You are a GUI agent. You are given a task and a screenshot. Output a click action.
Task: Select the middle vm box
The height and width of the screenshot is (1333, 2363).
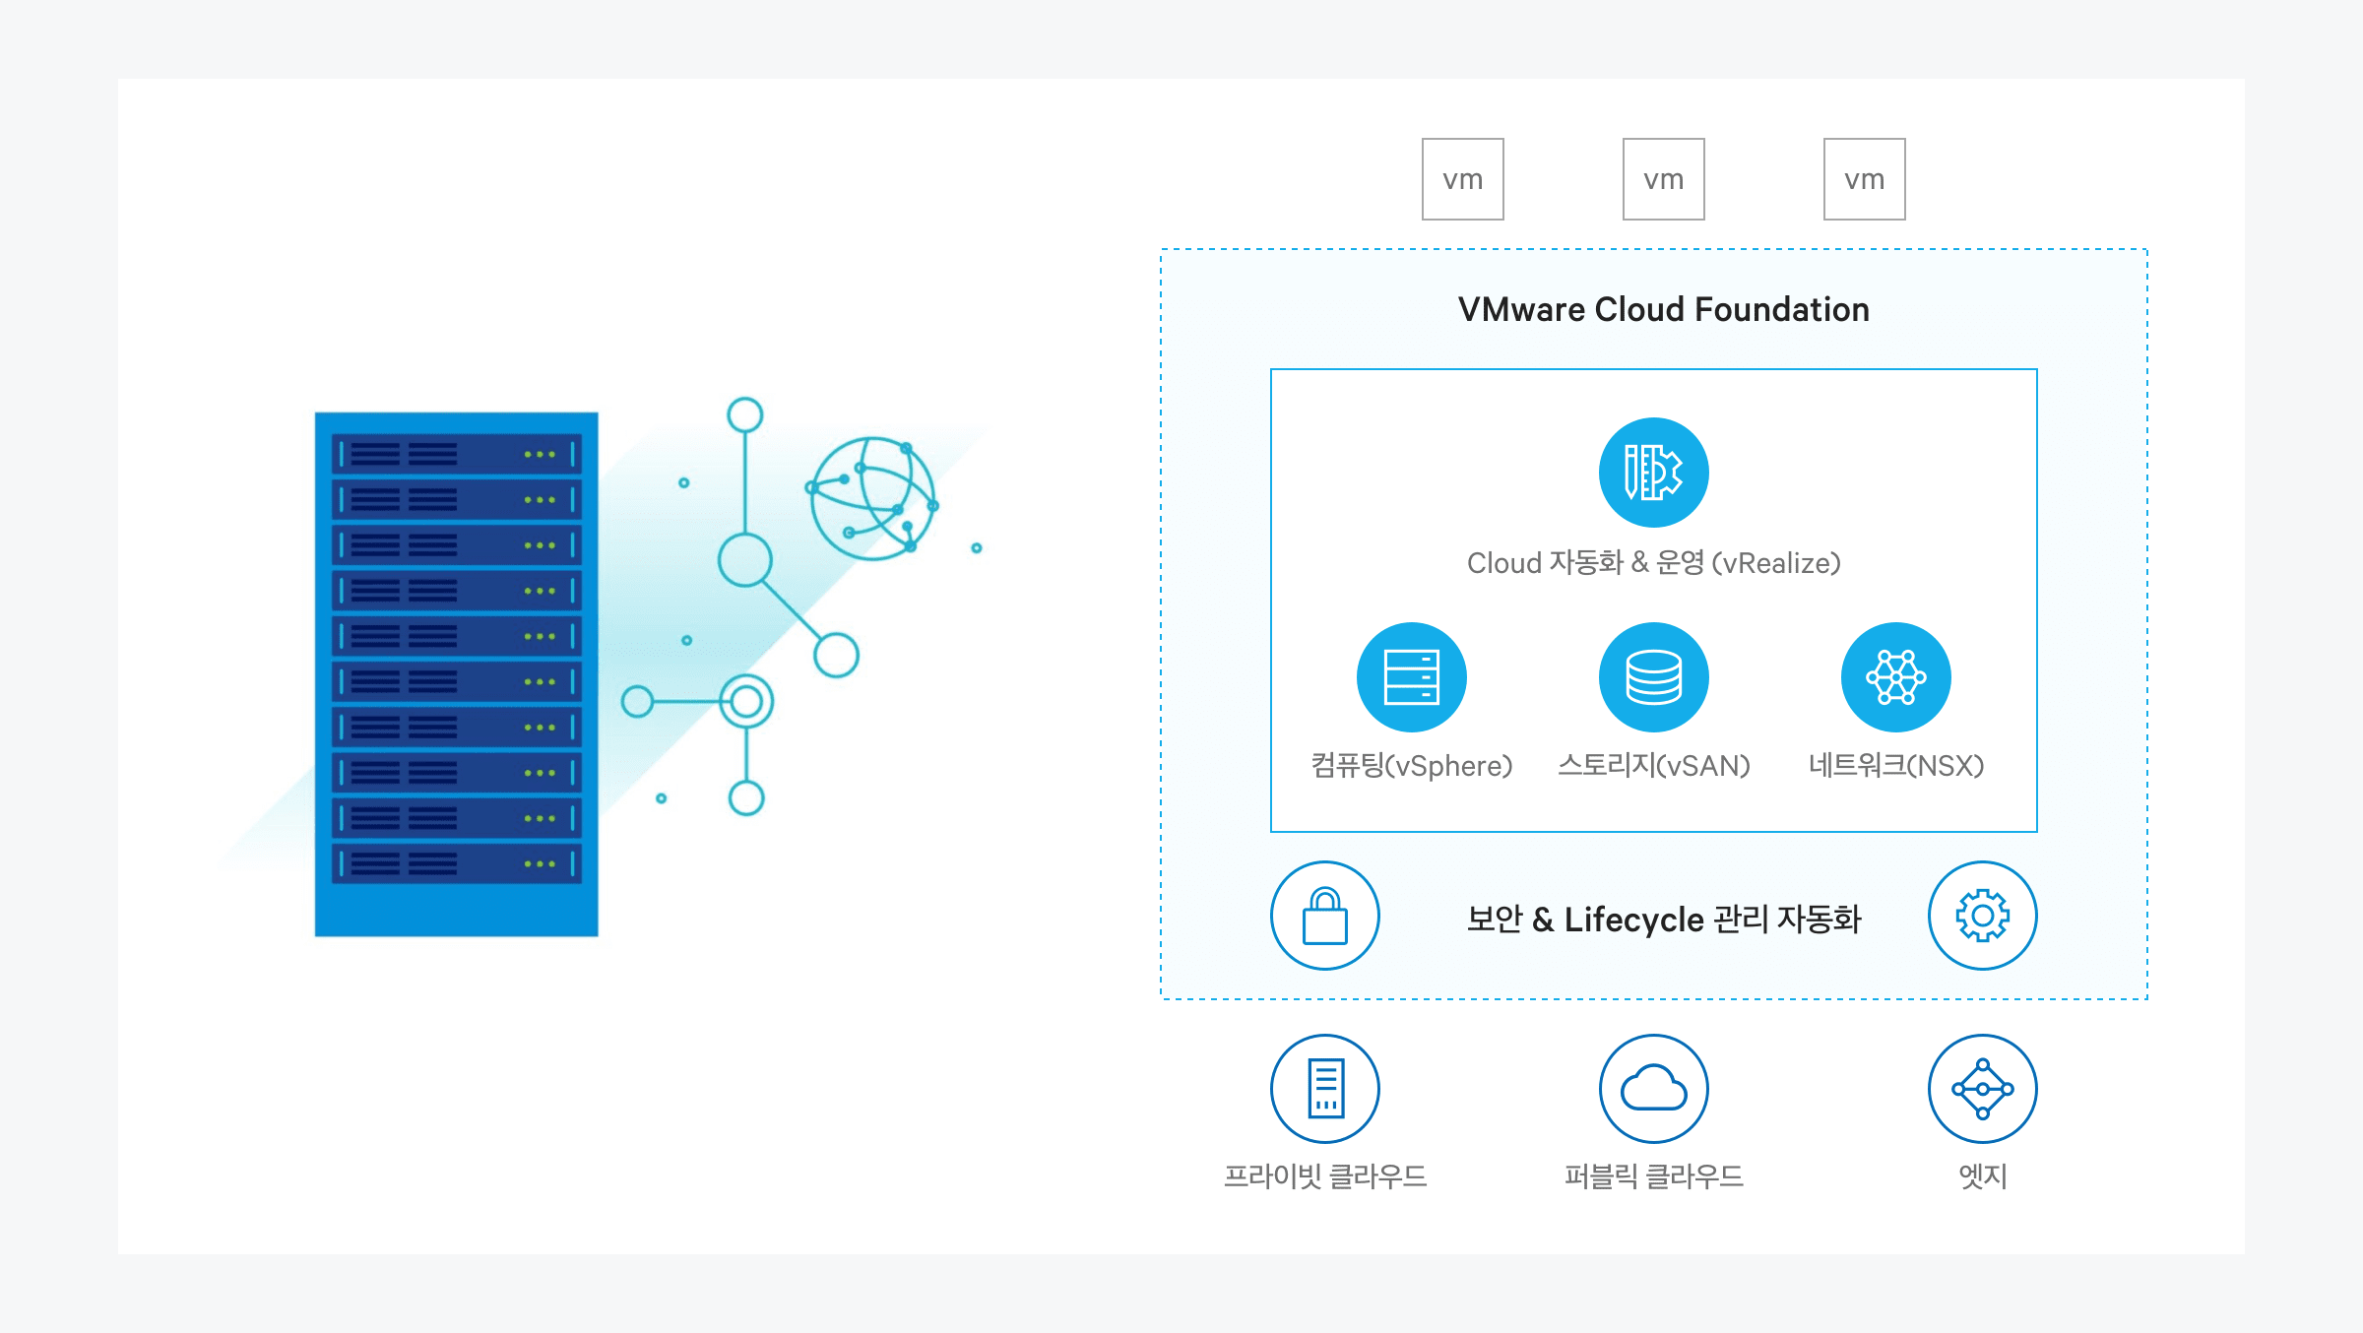pyautogui.click(x=1663, y=179)
